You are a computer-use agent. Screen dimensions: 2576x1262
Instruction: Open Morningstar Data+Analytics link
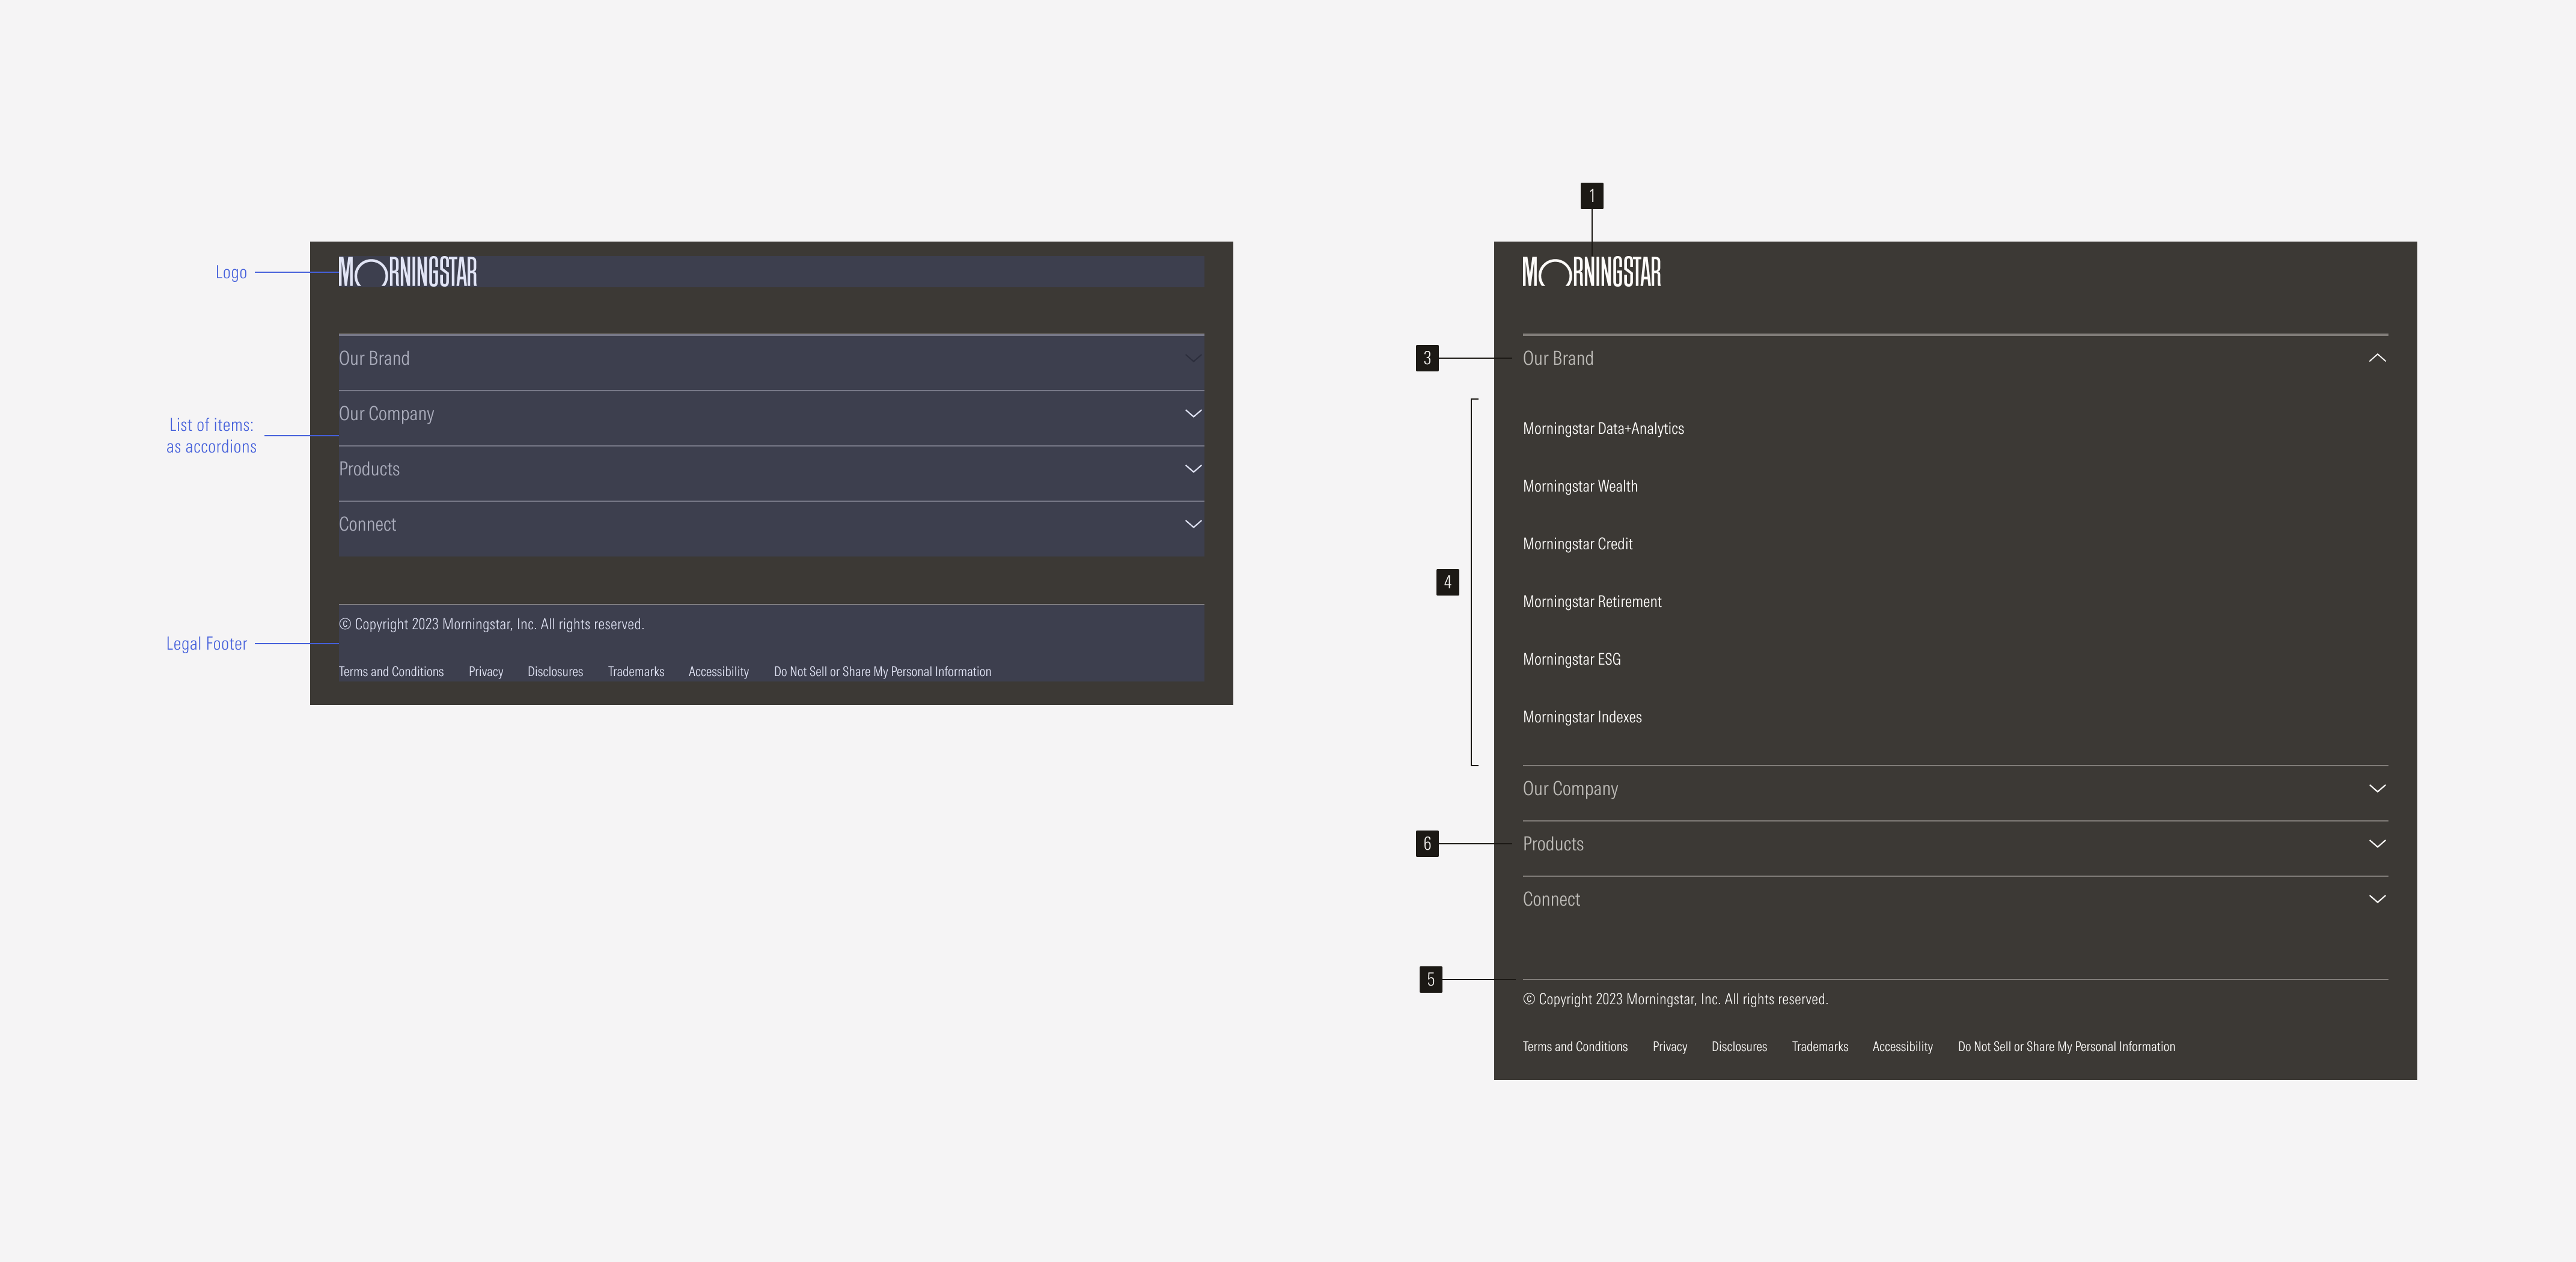click(x=1603, y=429)
